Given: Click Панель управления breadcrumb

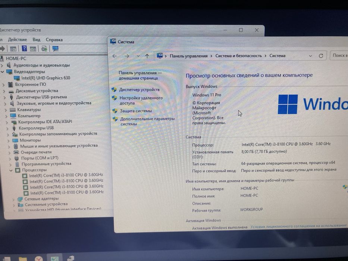Looking at the screenshot, I should point(189,56).
